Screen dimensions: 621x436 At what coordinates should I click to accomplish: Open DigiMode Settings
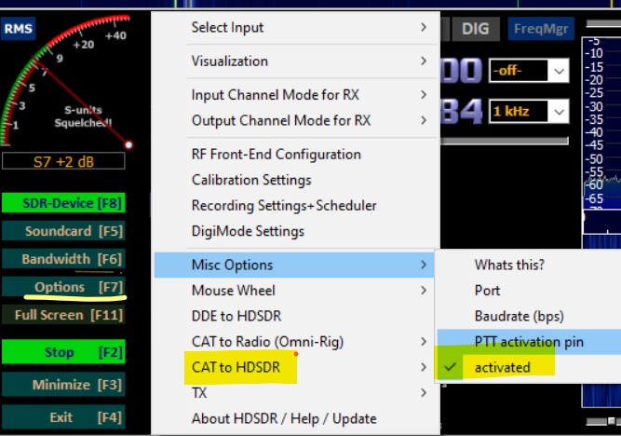(x=297, y=231)
